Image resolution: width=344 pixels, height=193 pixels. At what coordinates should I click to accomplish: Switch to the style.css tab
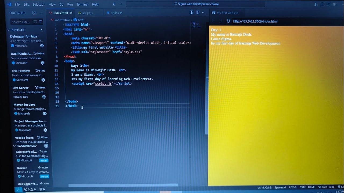coord(117,13)
